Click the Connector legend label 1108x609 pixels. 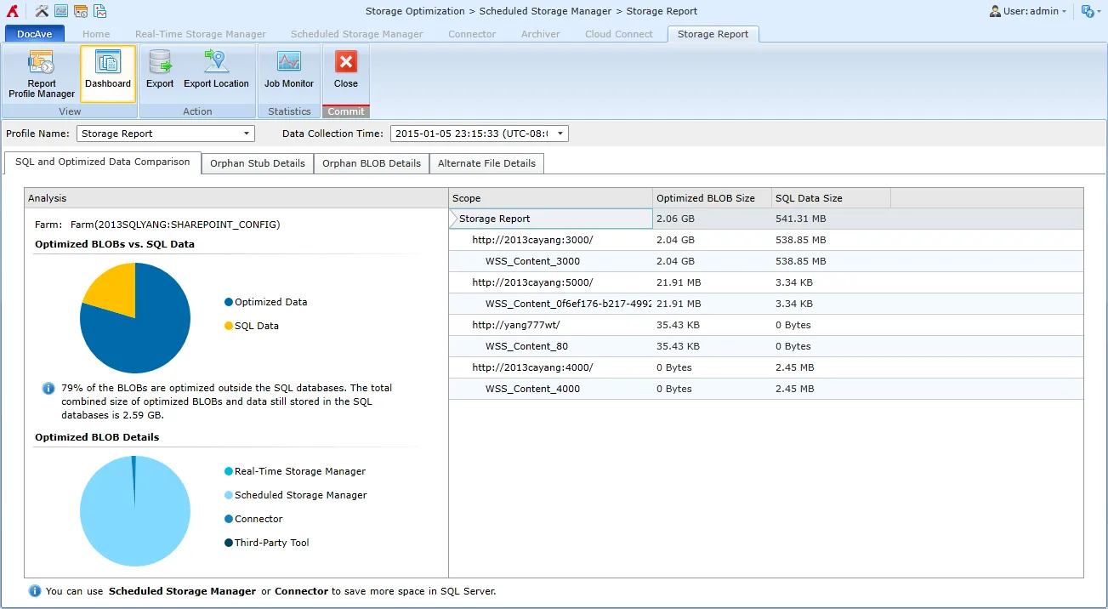tap(259, 519)
